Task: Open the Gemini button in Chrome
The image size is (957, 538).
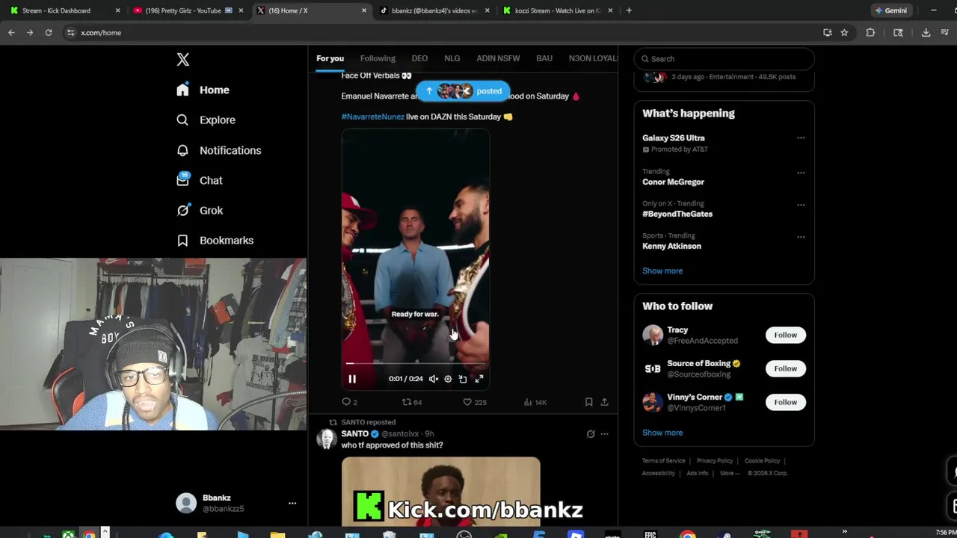Action: tap(891, 10)
